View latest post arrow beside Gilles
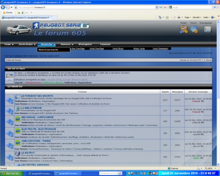 pyautogui.click(x=202, y=158)
